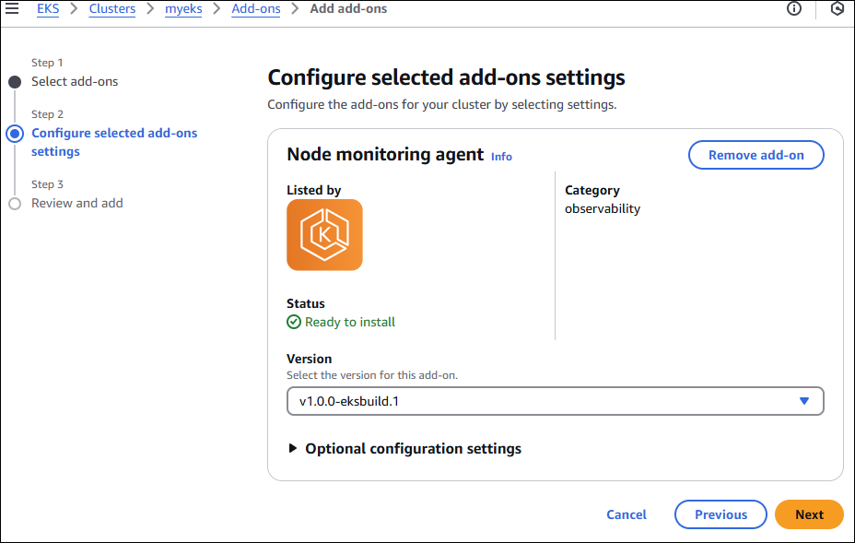The image size is (855, 543).
Task: Click the 'Listed by' label
Action: [313, 190]
